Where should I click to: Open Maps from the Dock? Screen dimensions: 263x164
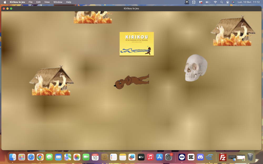[x=68, y=157]
